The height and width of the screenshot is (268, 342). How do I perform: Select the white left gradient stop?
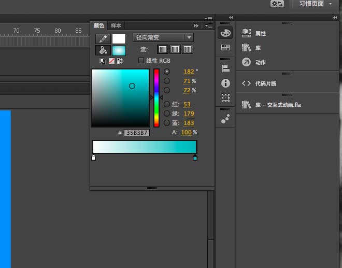94,158
